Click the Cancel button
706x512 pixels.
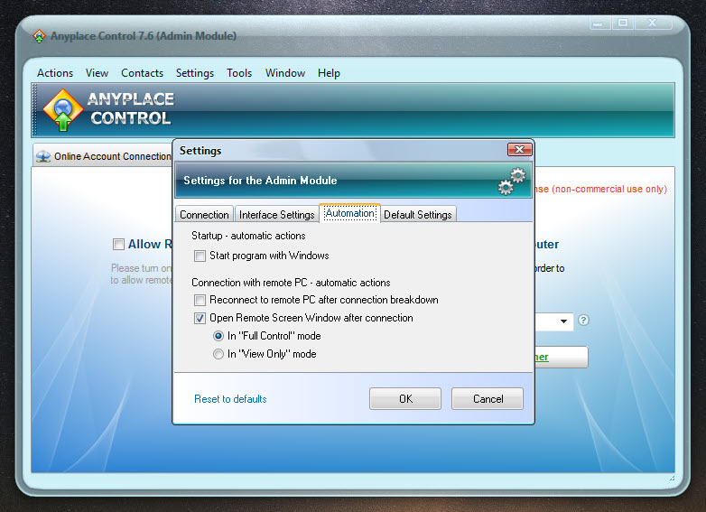488,398
